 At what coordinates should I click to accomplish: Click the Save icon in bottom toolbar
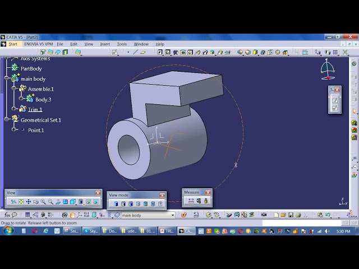(x=291, y=215)
